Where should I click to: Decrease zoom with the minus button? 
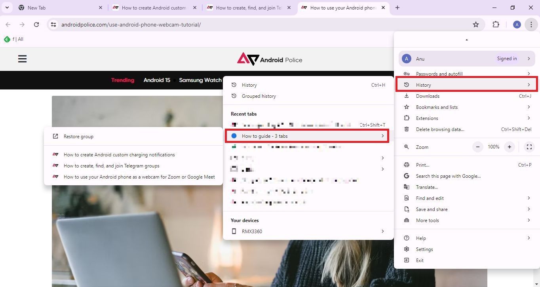tap(478, 147)
